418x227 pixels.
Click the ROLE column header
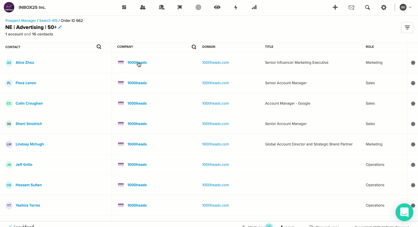370,47
